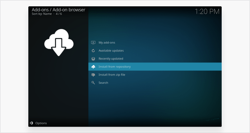Screen dimensions: 250x133
Task: Open the Options label
Action: point(41,123)
